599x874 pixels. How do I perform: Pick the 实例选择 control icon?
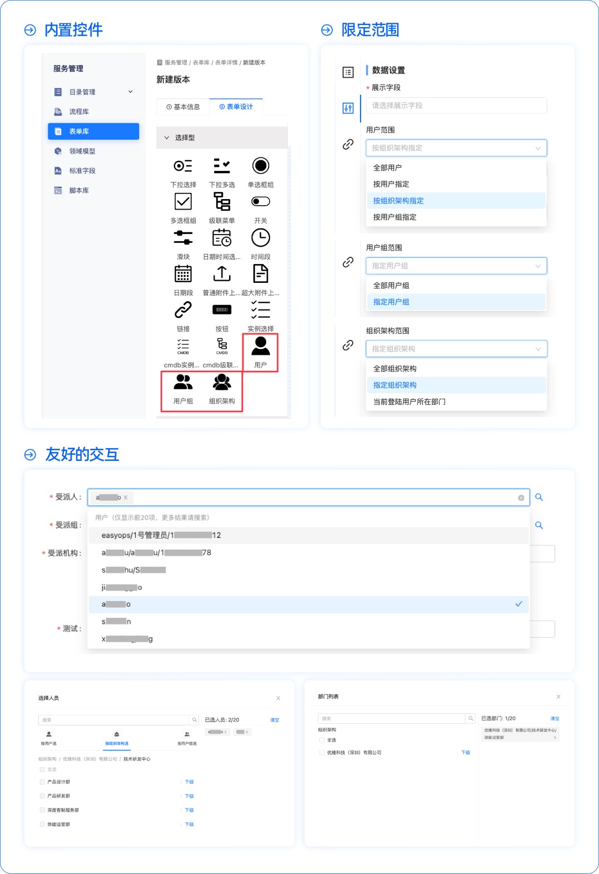[x=261, y=309]
